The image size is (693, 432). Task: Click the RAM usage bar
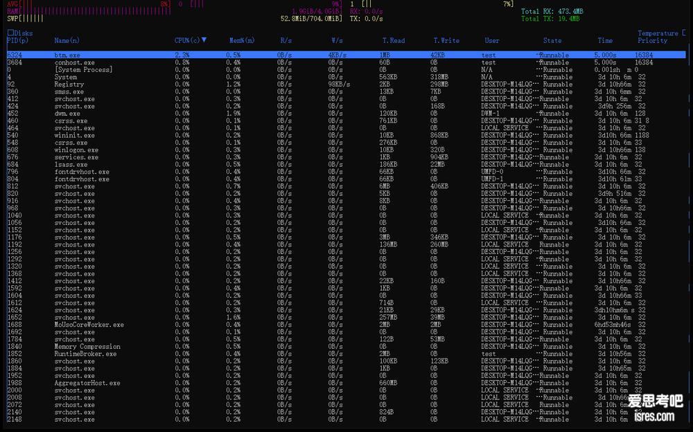(175, 12)
